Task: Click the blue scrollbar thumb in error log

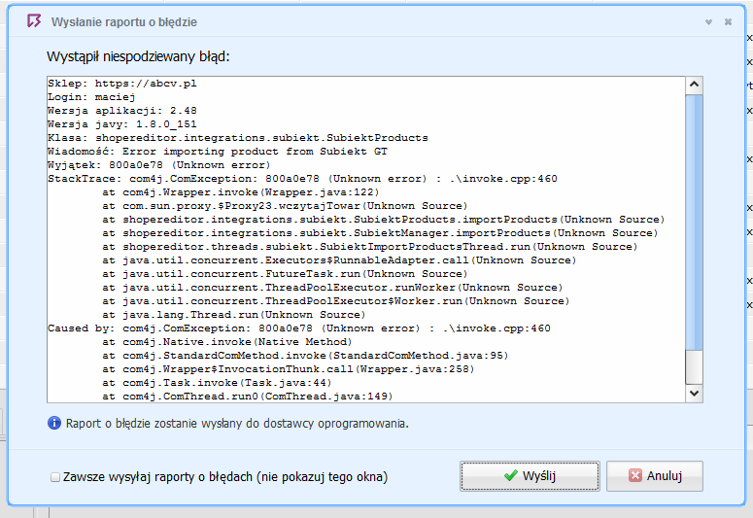Action: point(694,222)
